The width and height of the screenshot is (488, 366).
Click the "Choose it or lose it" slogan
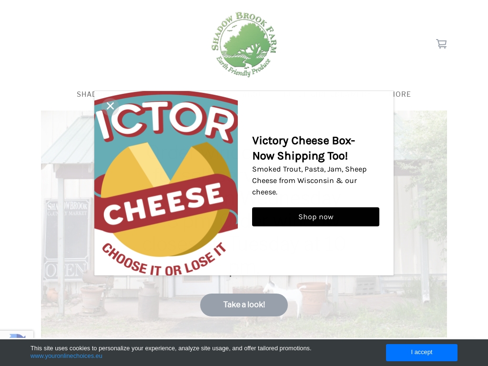pos(164,260)
